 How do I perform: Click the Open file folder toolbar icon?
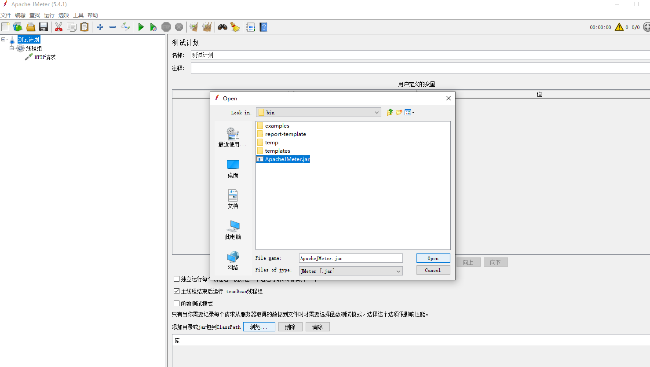coord(31,27)
